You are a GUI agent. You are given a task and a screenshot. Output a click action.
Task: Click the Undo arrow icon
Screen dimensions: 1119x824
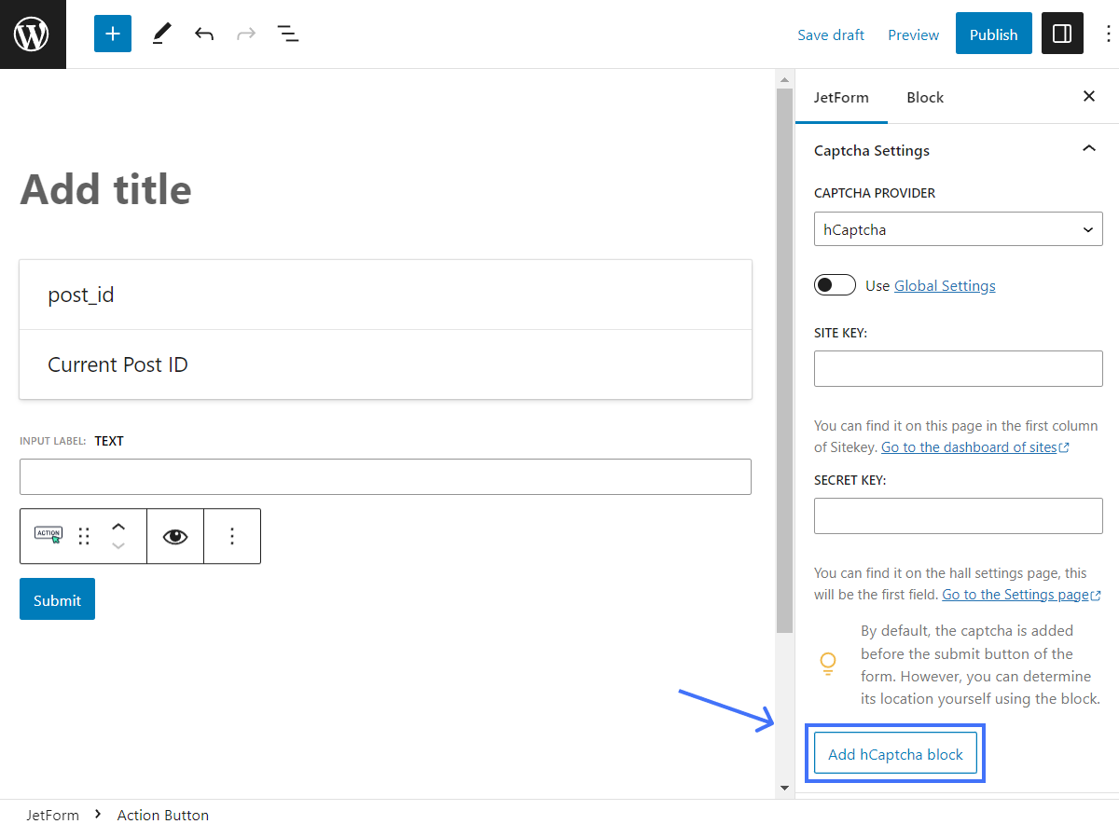(203, 34)
